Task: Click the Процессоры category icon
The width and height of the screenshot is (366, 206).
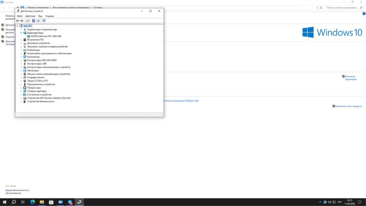Action: pos(25,88)
